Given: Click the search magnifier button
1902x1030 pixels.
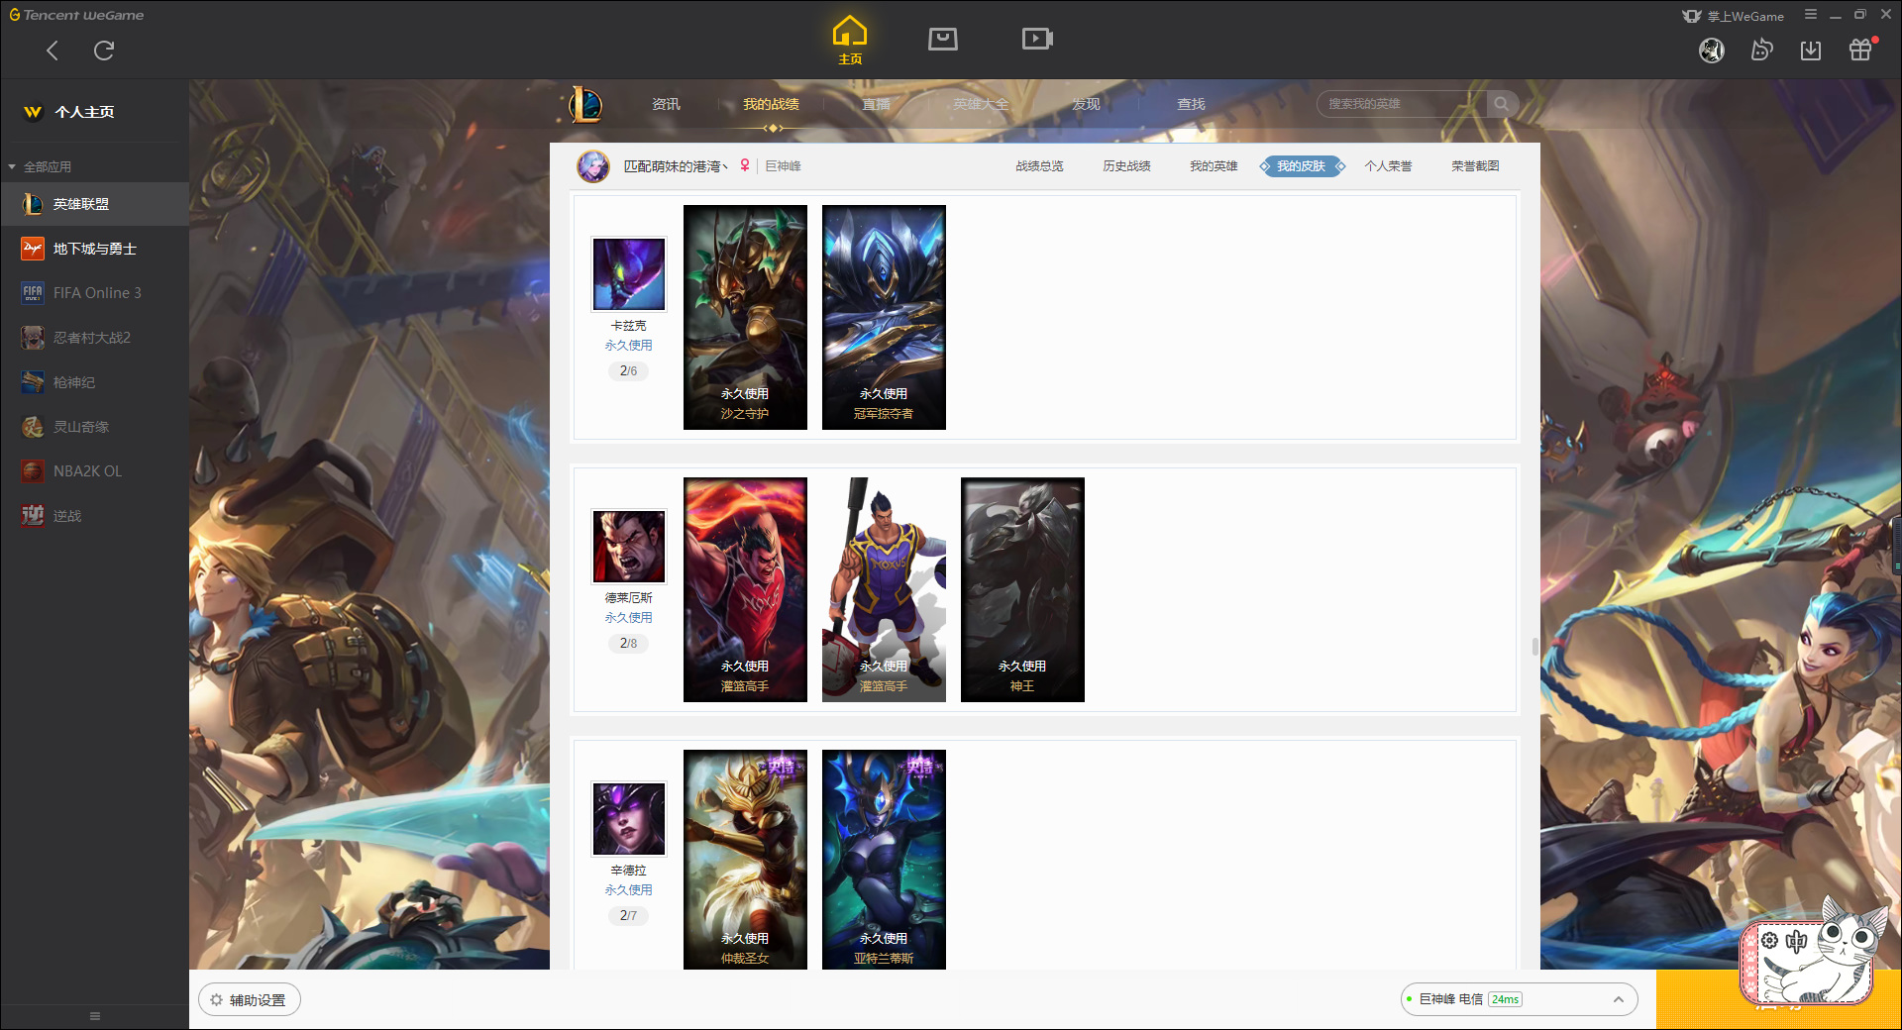Looking at the screenshot, I should point(1502,104).
